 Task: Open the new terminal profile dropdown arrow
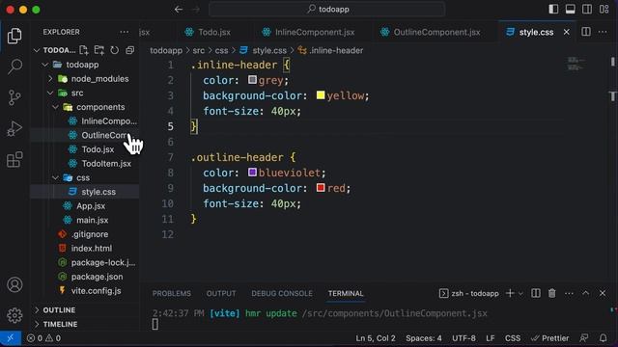(520, 293)
